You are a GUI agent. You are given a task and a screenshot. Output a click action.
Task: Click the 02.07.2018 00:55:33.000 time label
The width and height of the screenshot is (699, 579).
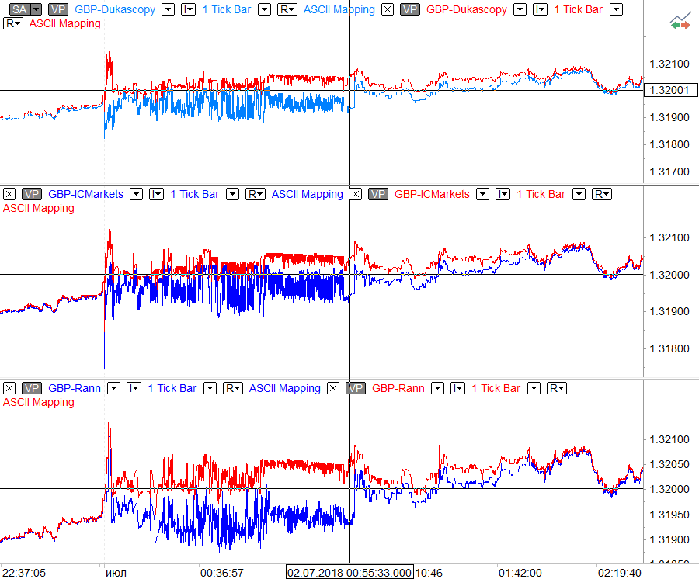click(x=349, y=572)
